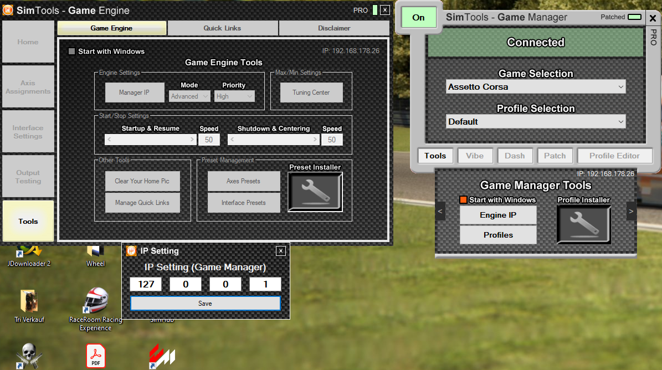
Task: Click Clear Your Home Pic button
Action: click(142, 181)
